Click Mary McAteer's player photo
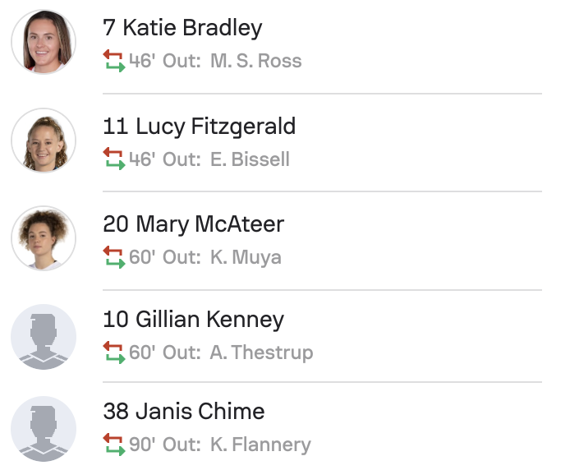Viewport: 570px width, 470px height. (x=44, y=238)
